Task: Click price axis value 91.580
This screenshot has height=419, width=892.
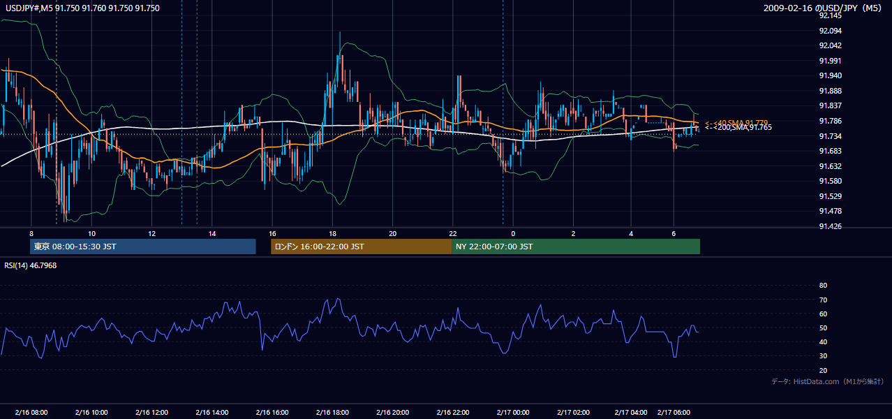Action: [x=831, y=181]
